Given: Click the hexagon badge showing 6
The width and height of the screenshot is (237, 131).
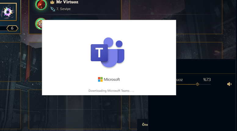Looking at the screenshot, I should 12,28.
